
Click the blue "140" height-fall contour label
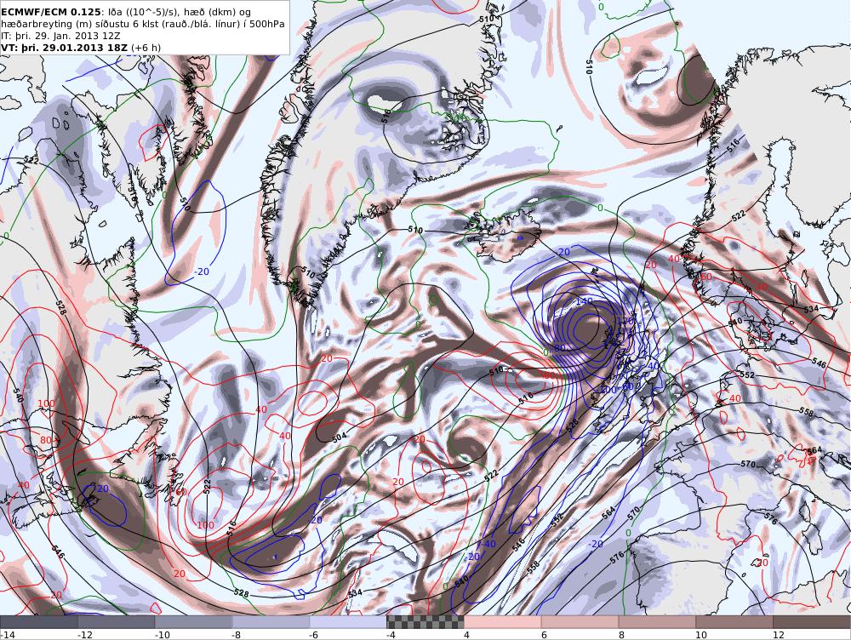584,300
